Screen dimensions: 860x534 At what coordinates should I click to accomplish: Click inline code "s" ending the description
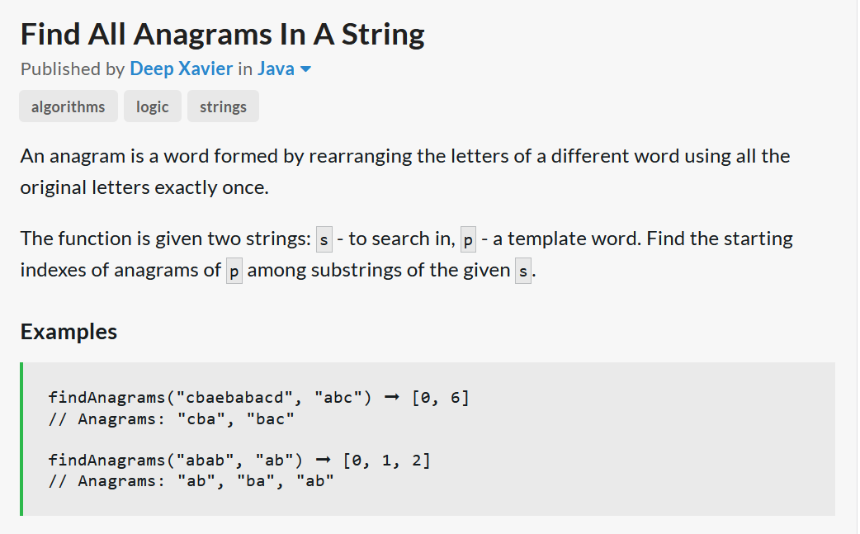522,272
